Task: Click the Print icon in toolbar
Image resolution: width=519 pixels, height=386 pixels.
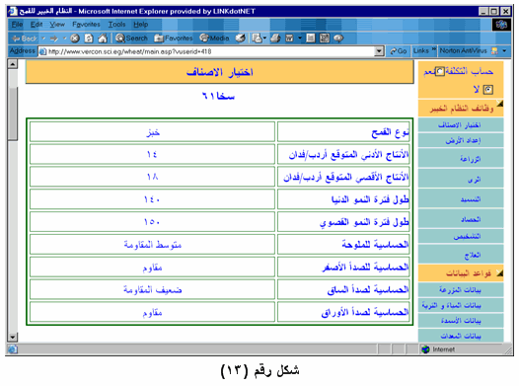Action: tap(275, 39)
